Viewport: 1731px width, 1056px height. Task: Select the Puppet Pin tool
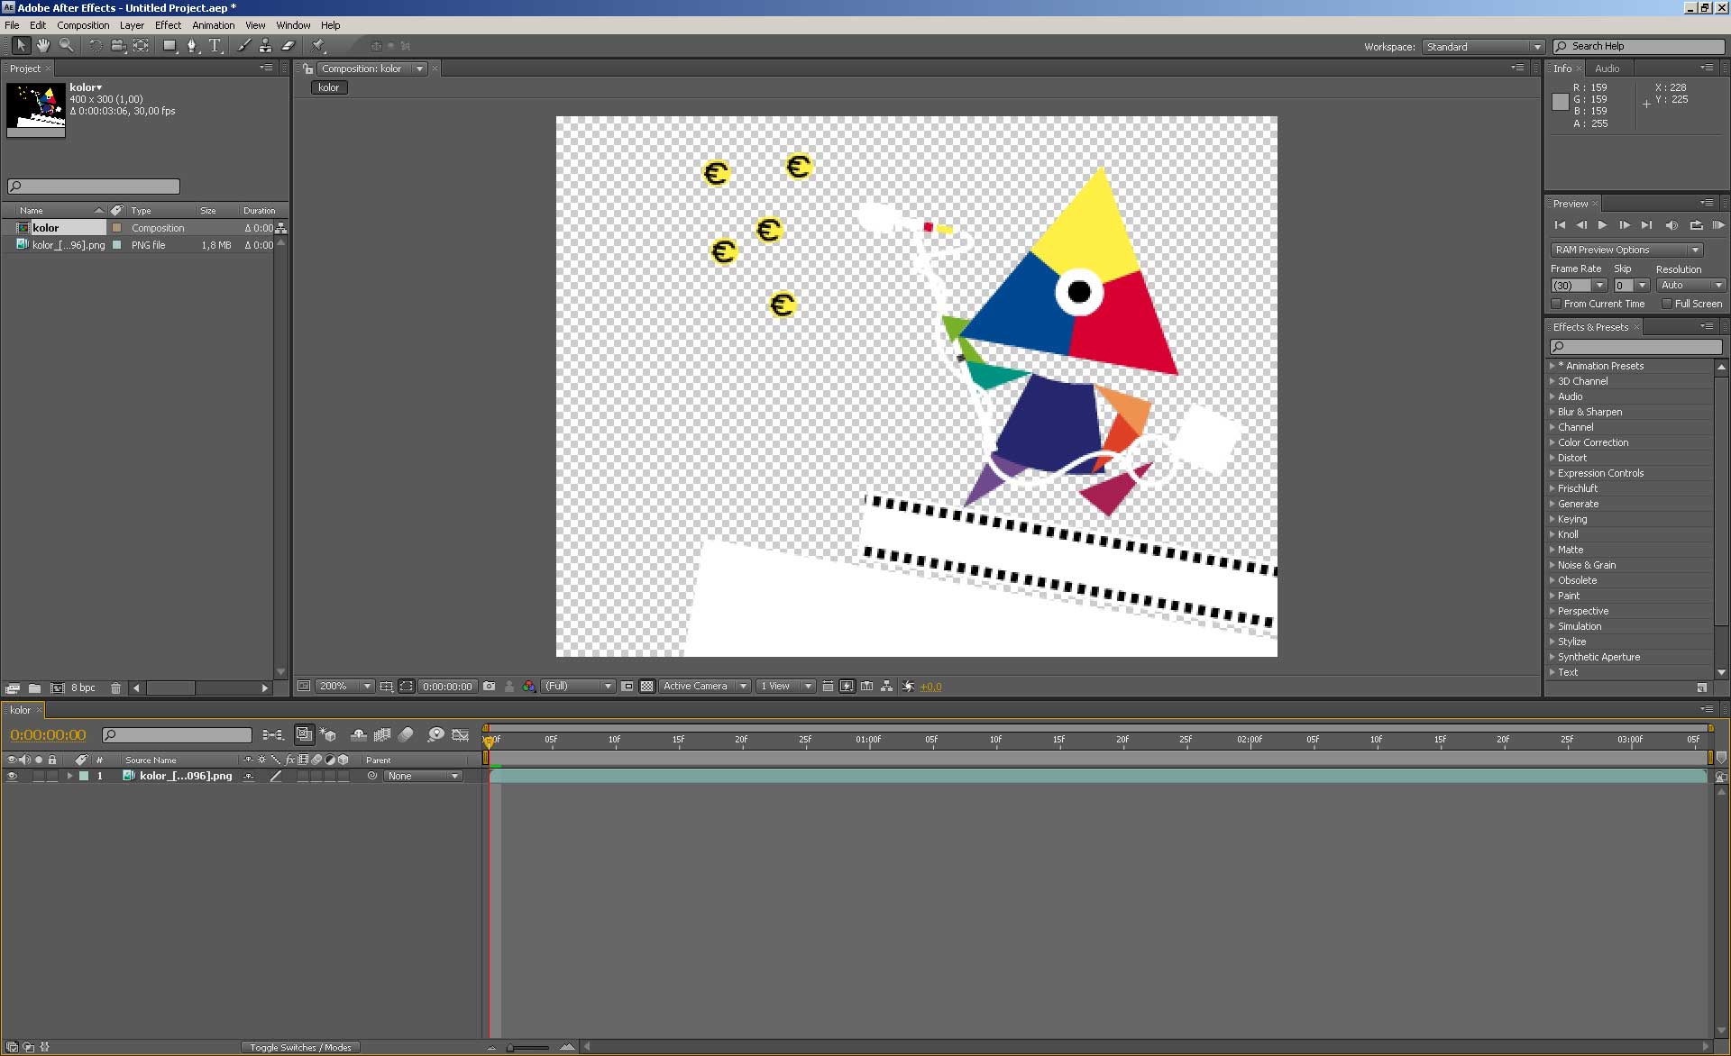[x=318, y=45]
